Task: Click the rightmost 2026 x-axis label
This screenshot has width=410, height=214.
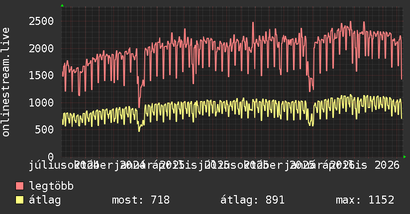Action: (387, 165)
